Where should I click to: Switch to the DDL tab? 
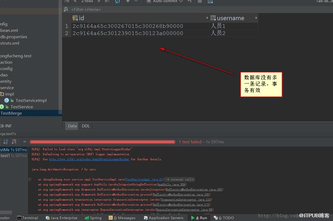pyautogui.click(x=86, y=126)
